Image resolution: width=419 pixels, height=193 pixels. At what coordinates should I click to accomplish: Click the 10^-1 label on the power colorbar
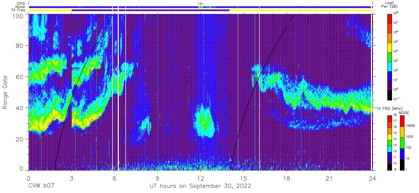coord(397,99)
